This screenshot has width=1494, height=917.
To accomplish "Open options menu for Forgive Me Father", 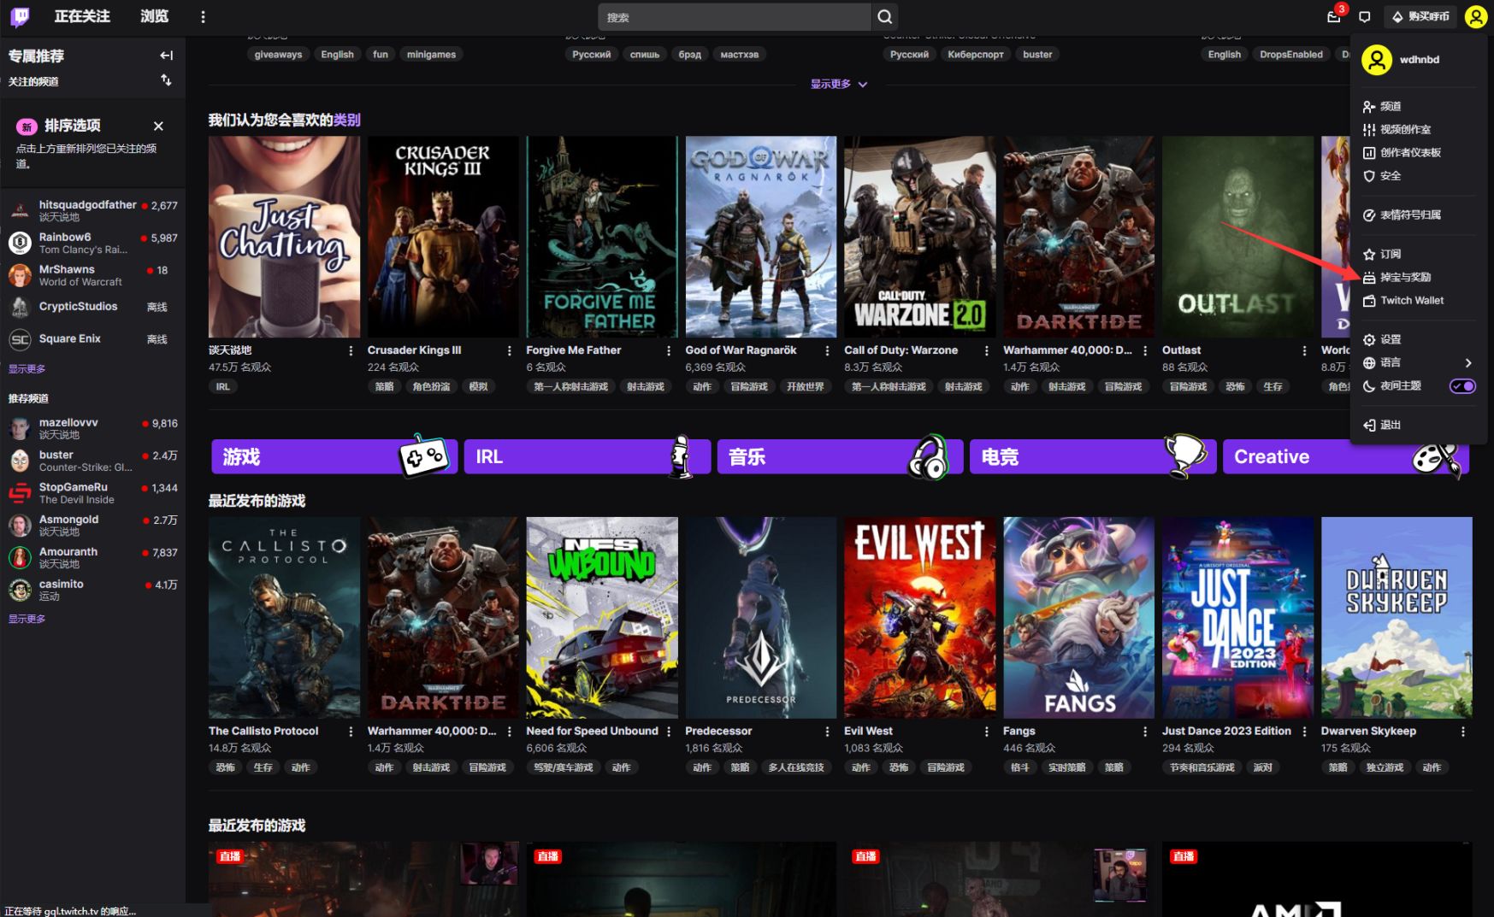I will pos(669,350).
